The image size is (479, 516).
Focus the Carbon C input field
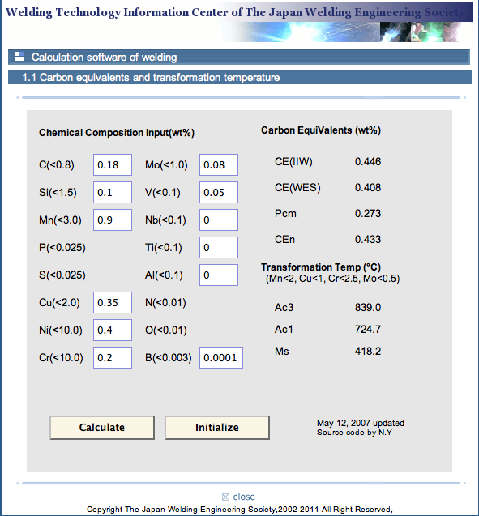point(113,165)
